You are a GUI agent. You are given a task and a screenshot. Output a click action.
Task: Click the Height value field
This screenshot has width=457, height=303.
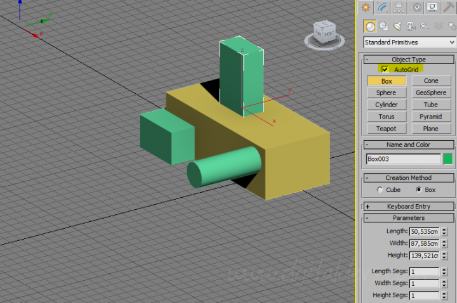pyautogui.click(x=424, y=255)
